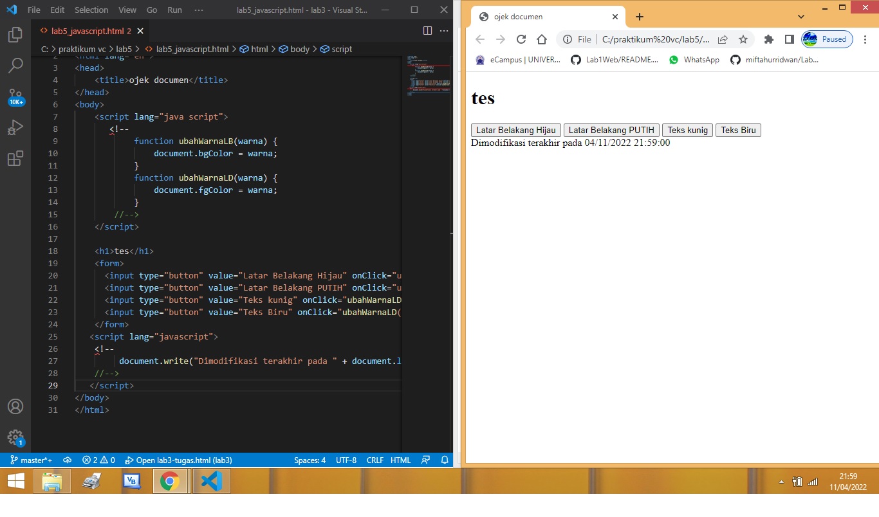
Task: Open Chrome's tab search chevron
Action: pyautogui.click(x=800, y=16)
